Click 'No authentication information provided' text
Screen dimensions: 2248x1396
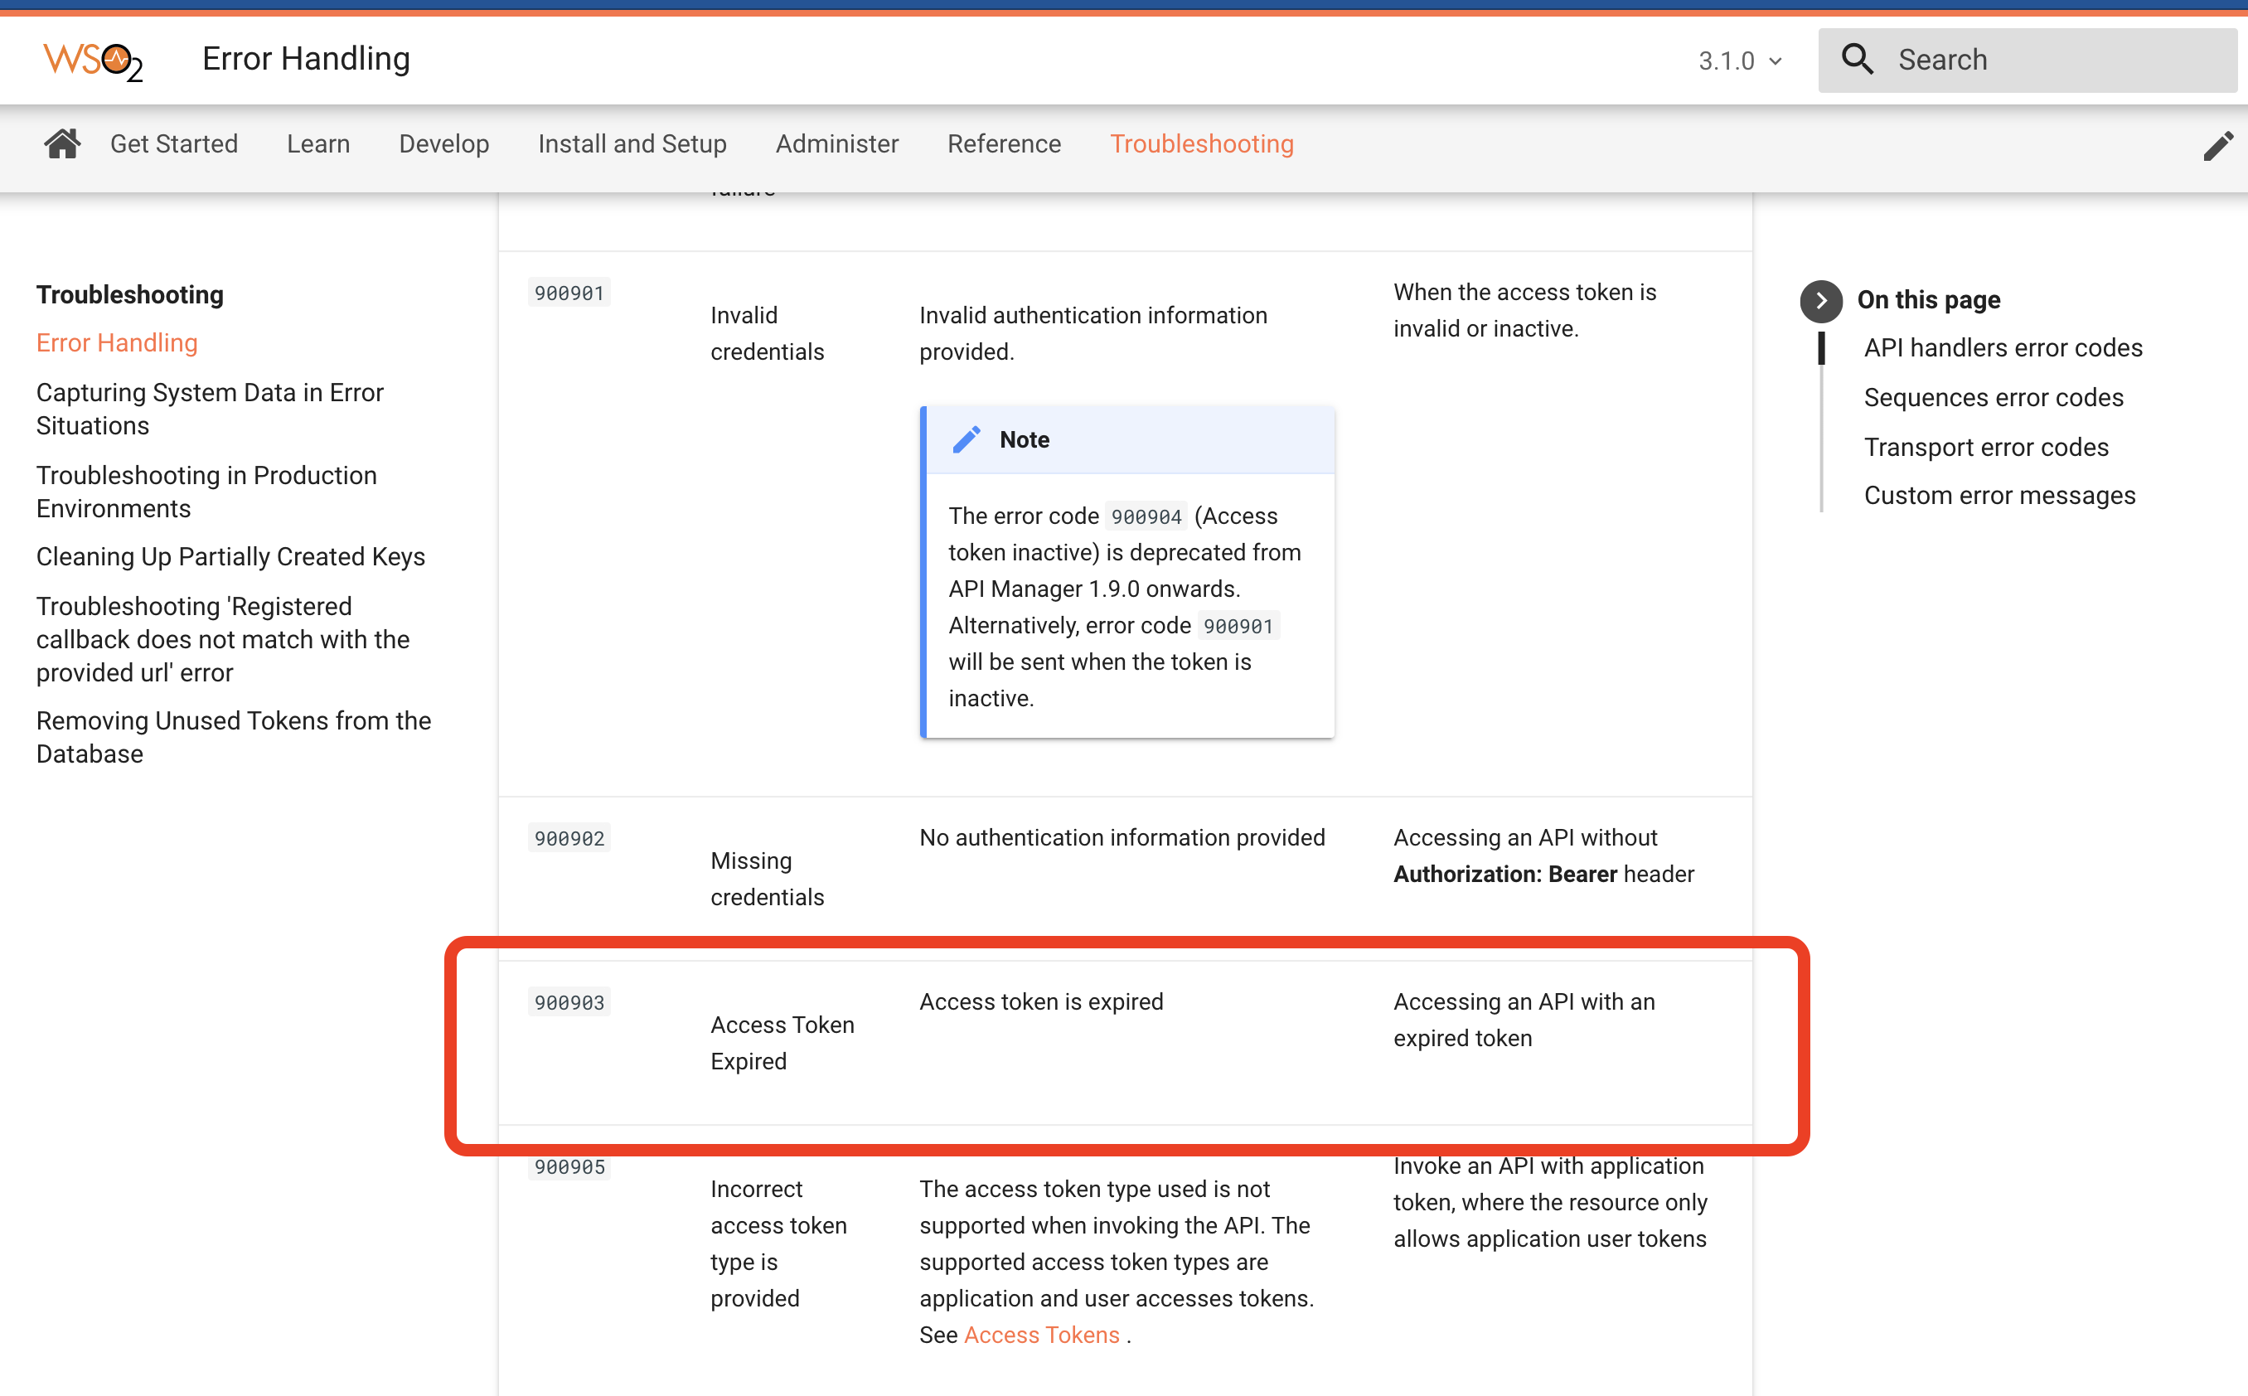1122,837
